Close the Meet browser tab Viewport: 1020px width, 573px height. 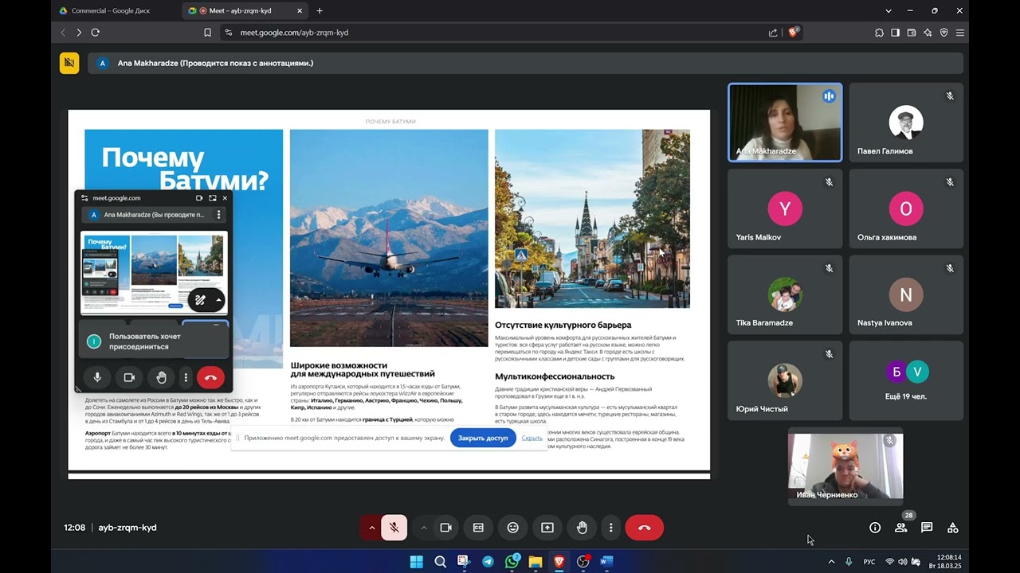click(300, 10)
